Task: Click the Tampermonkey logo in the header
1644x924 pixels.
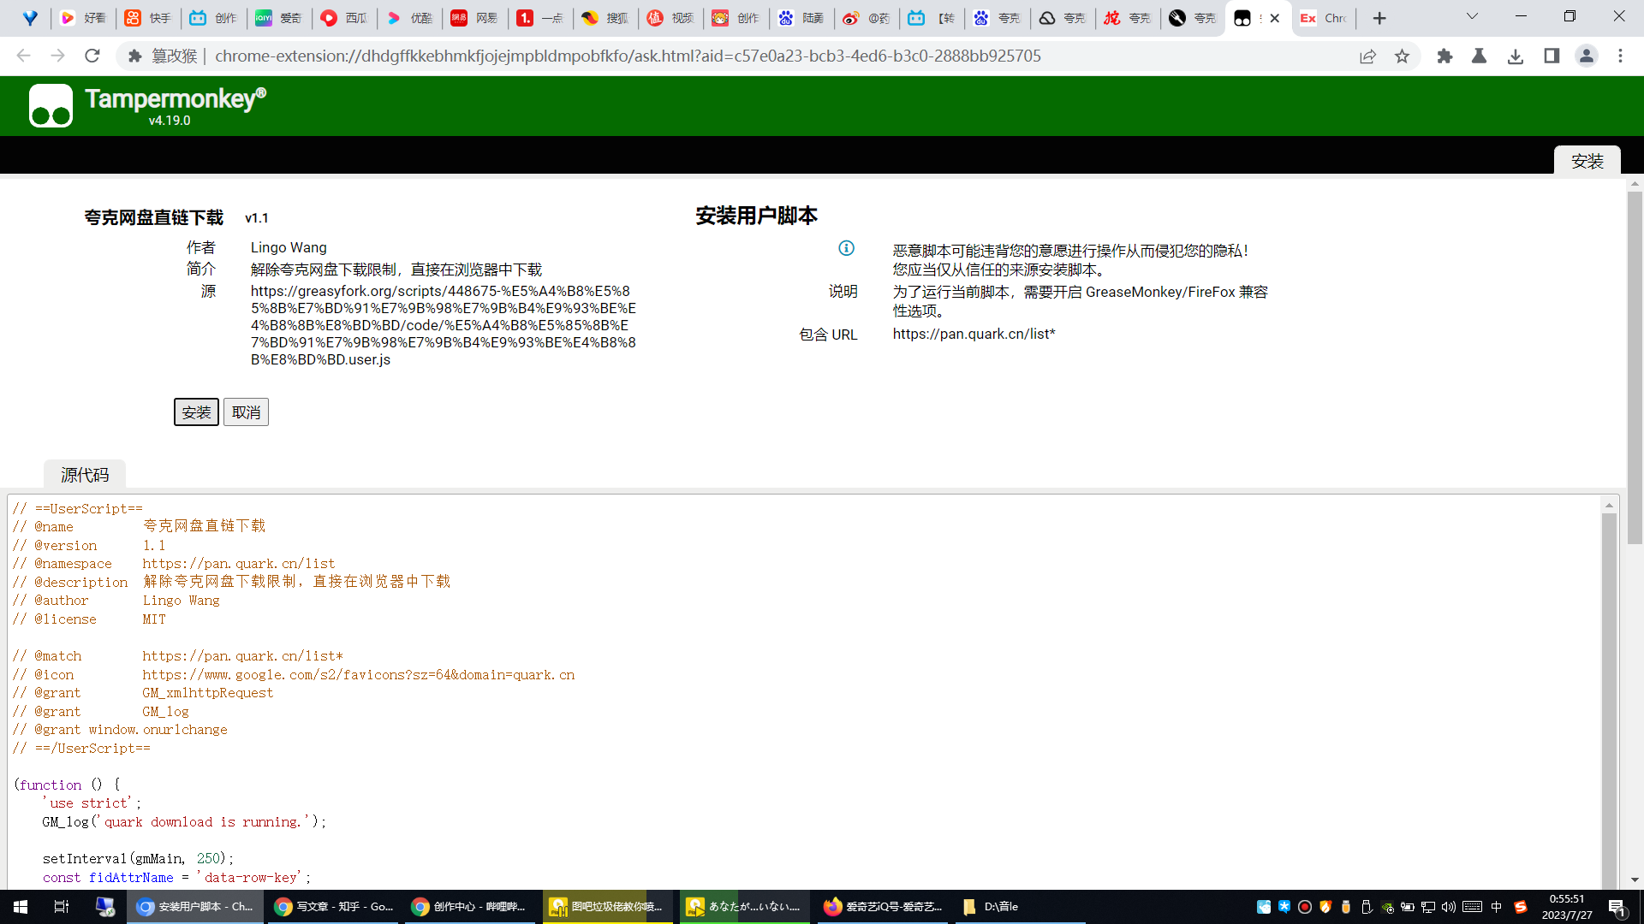Action: [51, 105]
